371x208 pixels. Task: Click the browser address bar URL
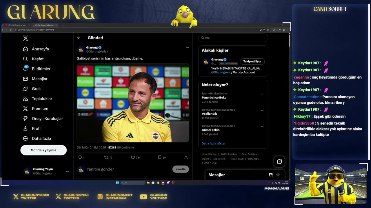[36, 30]
